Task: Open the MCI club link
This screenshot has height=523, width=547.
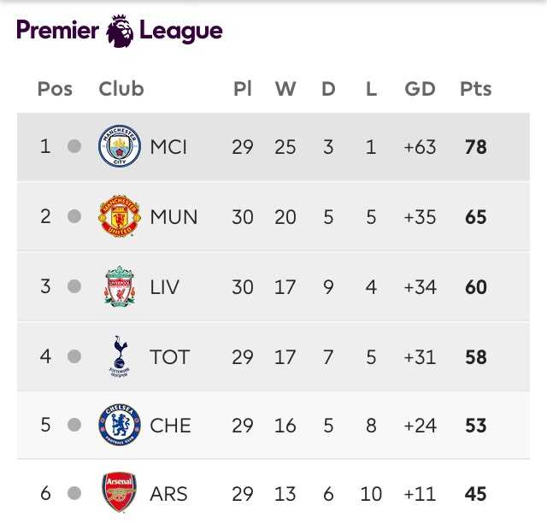Action: pos(168,147)
